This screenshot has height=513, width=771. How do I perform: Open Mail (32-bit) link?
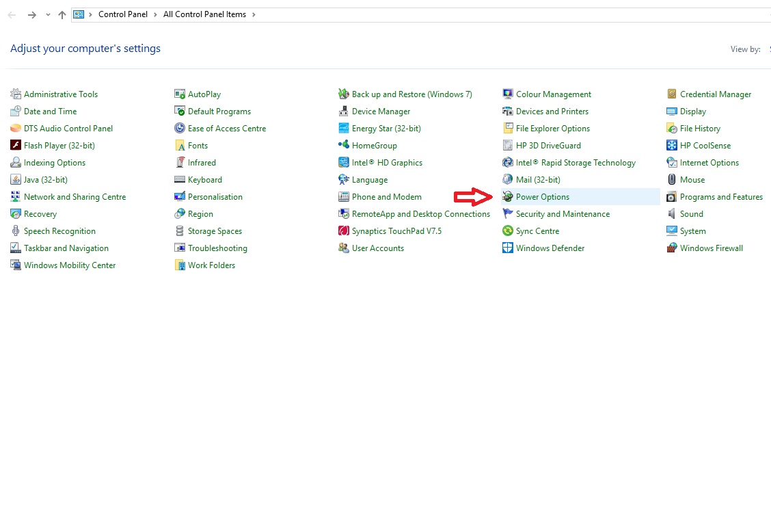538,180
